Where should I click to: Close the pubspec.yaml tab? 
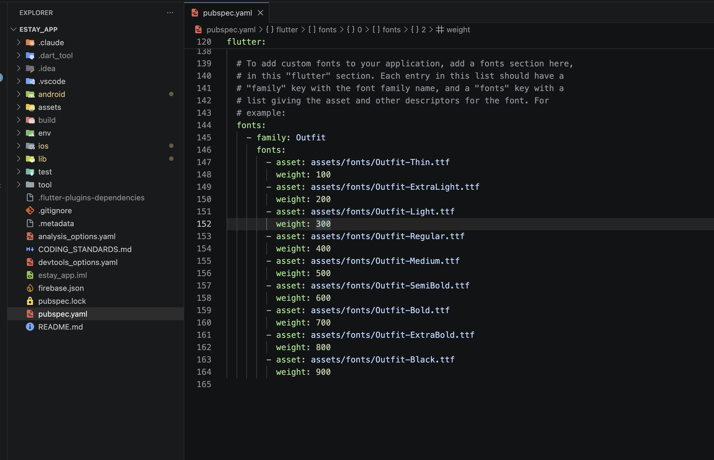(260, 13)
